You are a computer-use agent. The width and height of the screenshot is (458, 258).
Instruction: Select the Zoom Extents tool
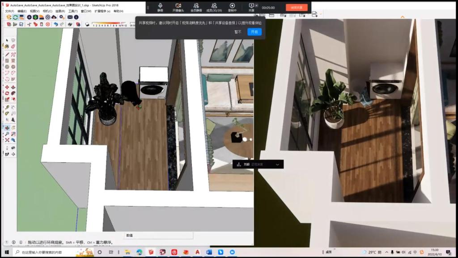click(7, 140)
